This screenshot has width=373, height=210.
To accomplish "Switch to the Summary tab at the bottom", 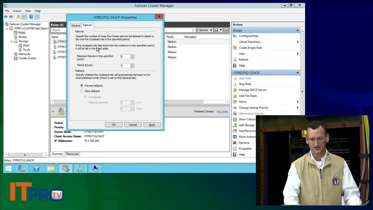I will 57,154.
